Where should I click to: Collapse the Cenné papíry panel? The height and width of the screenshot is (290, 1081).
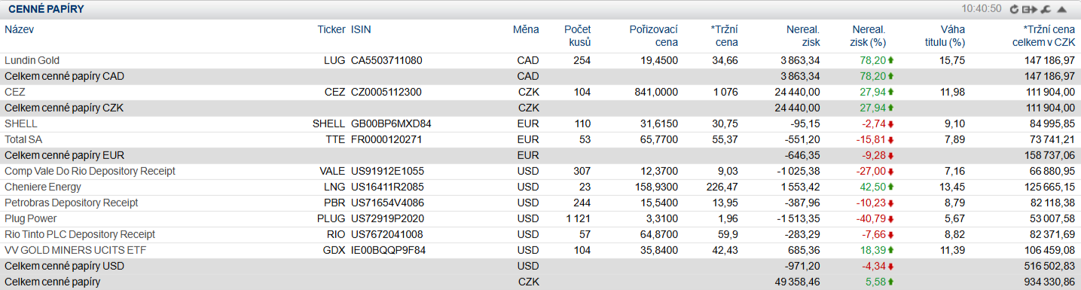pos(1062,9)
